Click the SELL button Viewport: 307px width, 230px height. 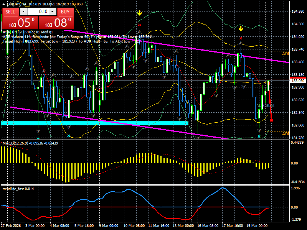click(10, 12)
